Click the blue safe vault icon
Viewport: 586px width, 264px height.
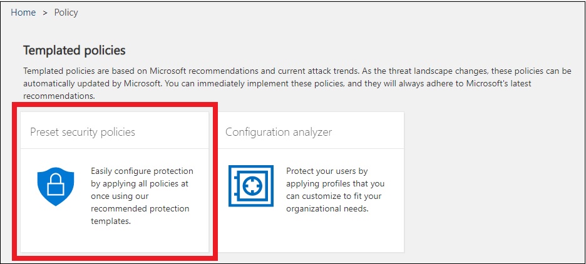[x=251, y=186]
